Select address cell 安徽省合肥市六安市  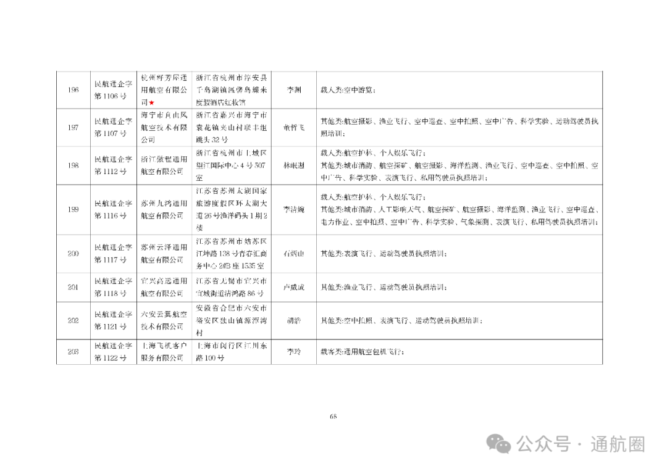coord(232,320)
